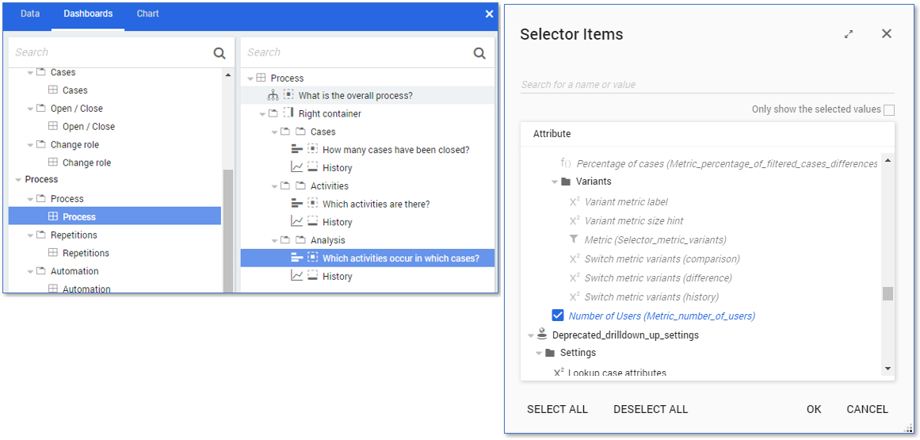The width and height of the screenshot is (920, 440).
Task: Click the table icon next to Repetitions dashboard
Action: tap(53, 253)
